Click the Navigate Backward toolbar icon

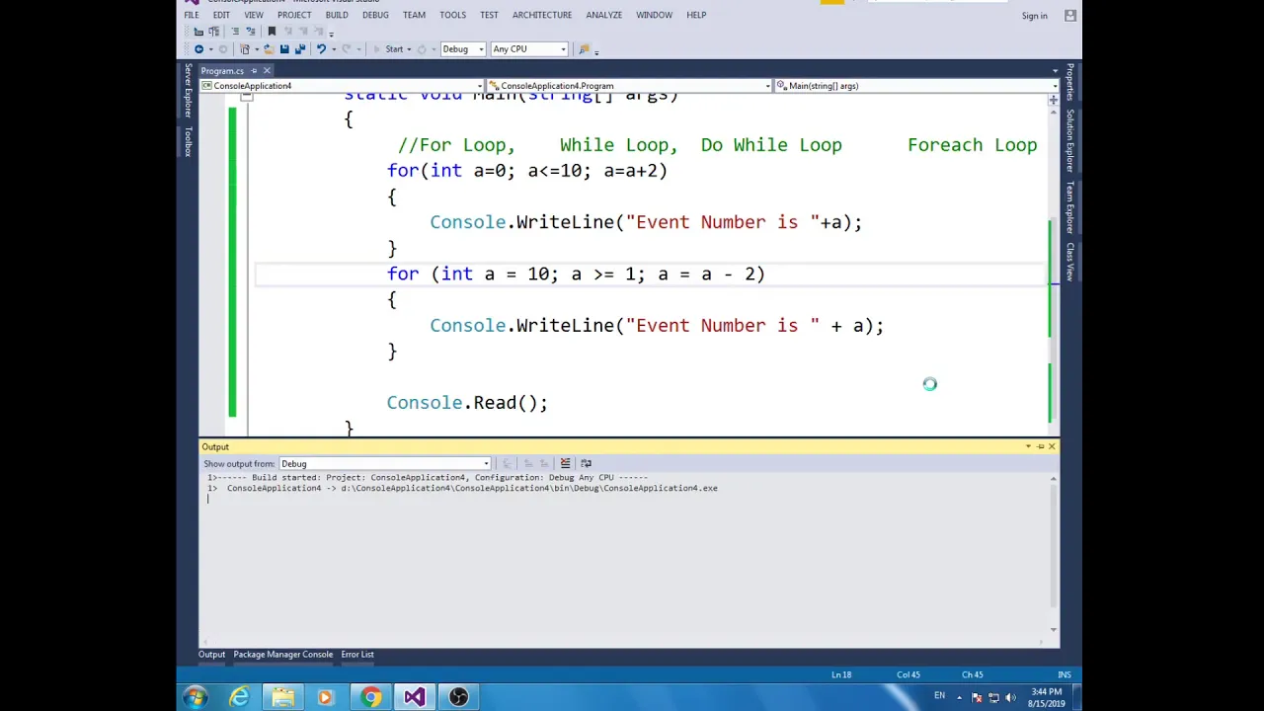[x=198, y=48]
